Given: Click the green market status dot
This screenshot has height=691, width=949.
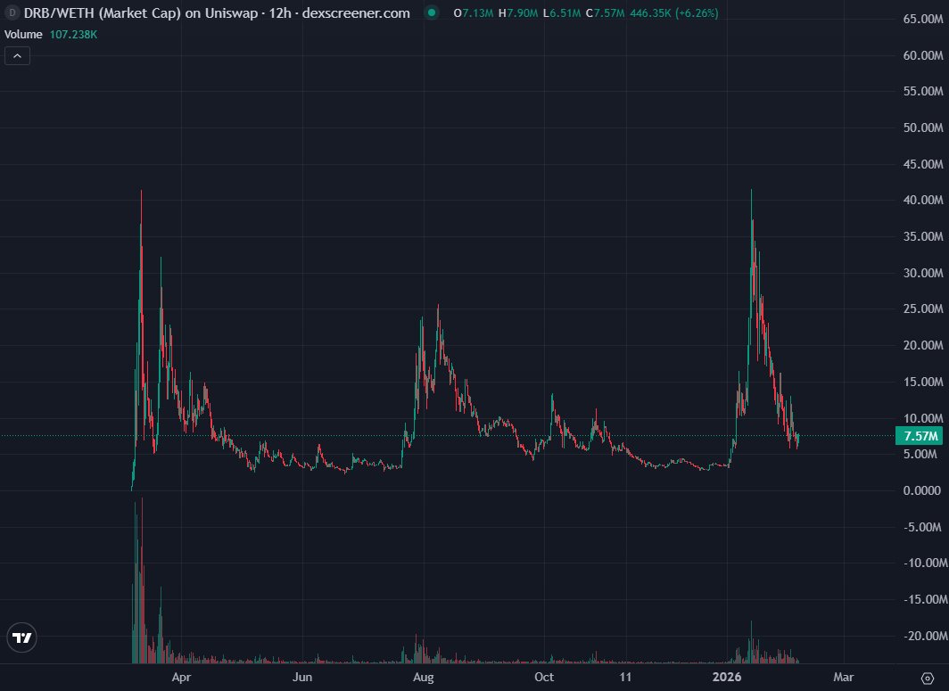Looking at the screenshot, I should pyautogui.click(x=432, y=12).
